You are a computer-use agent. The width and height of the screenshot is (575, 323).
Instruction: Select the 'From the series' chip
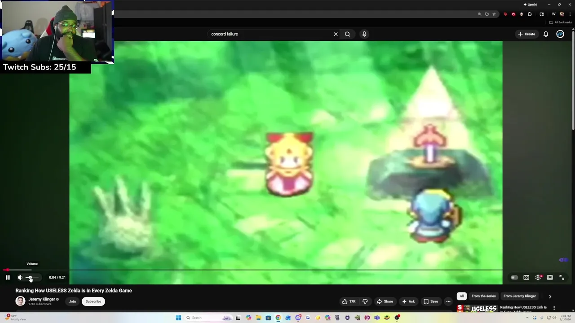point(484,296)
